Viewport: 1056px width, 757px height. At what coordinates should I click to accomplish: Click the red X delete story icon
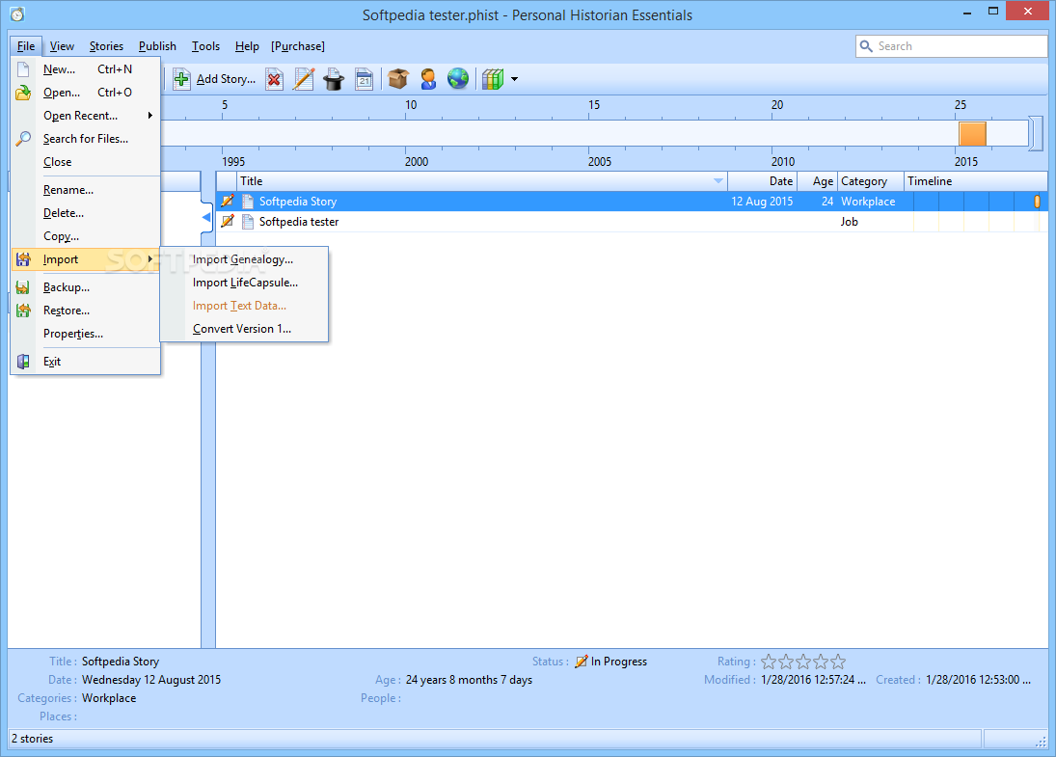coord(274,79)
